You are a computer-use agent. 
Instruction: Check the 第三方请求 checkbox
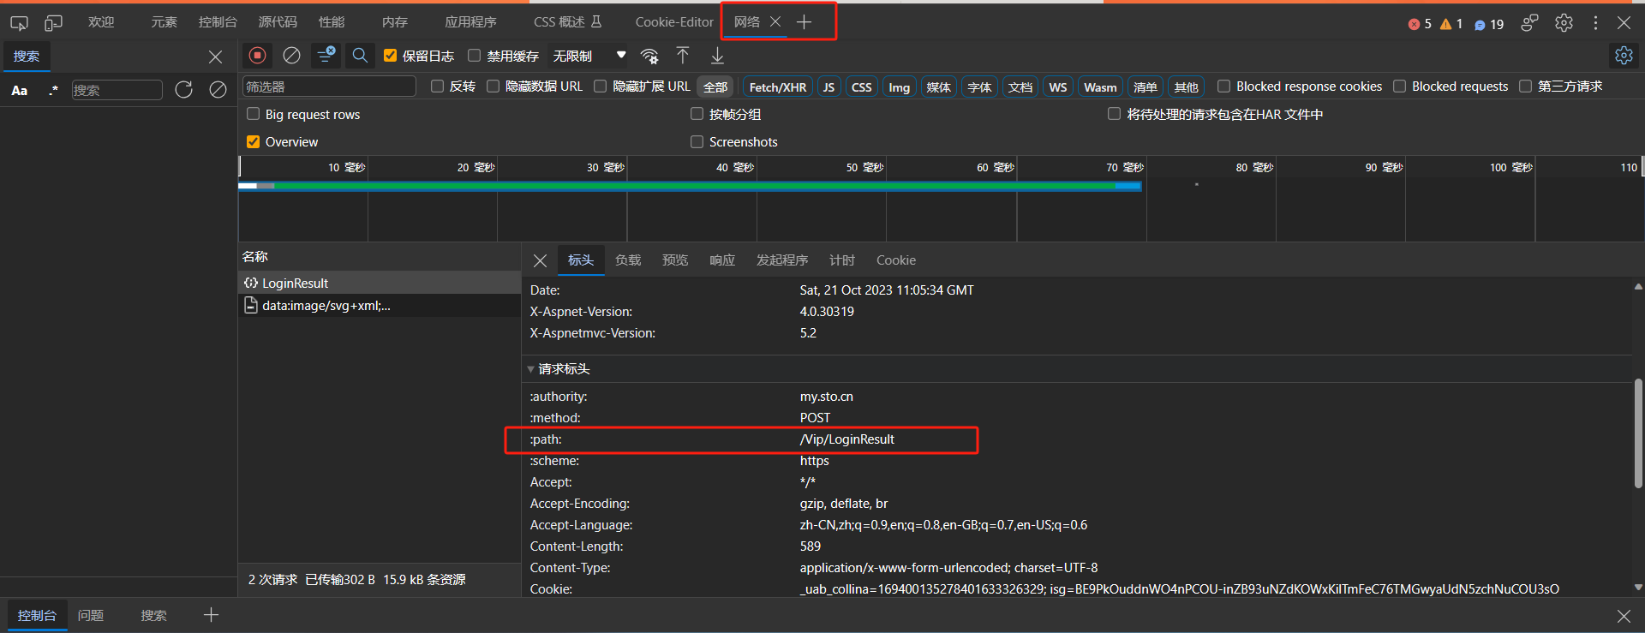(1525, 87)
